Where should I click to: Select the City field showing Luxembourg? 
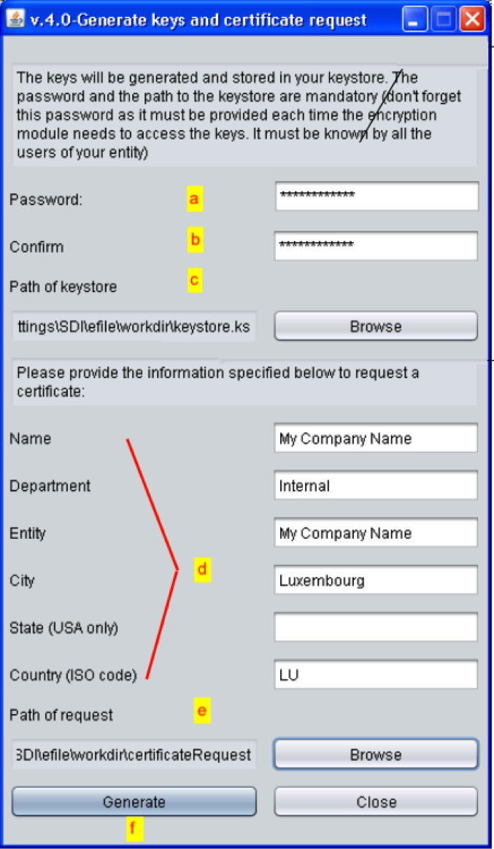(x=376, y=581)
